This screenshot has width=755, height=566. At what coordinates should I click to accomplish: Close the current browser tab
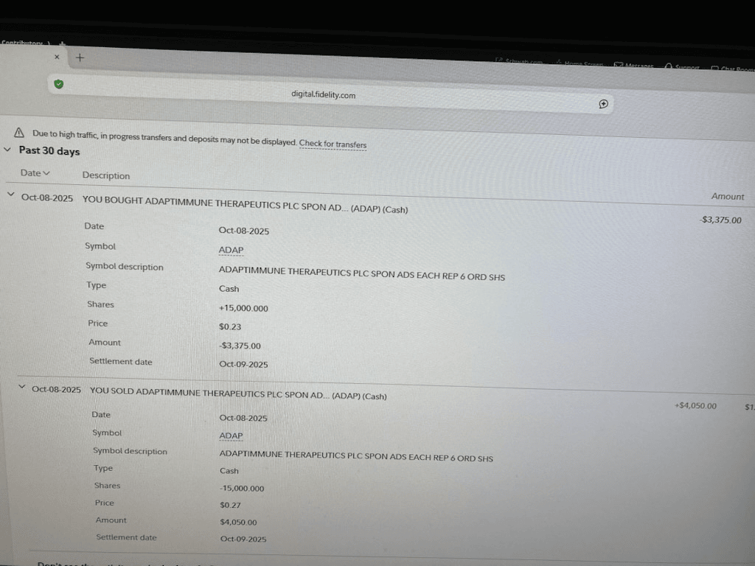[x=57, y=57]
